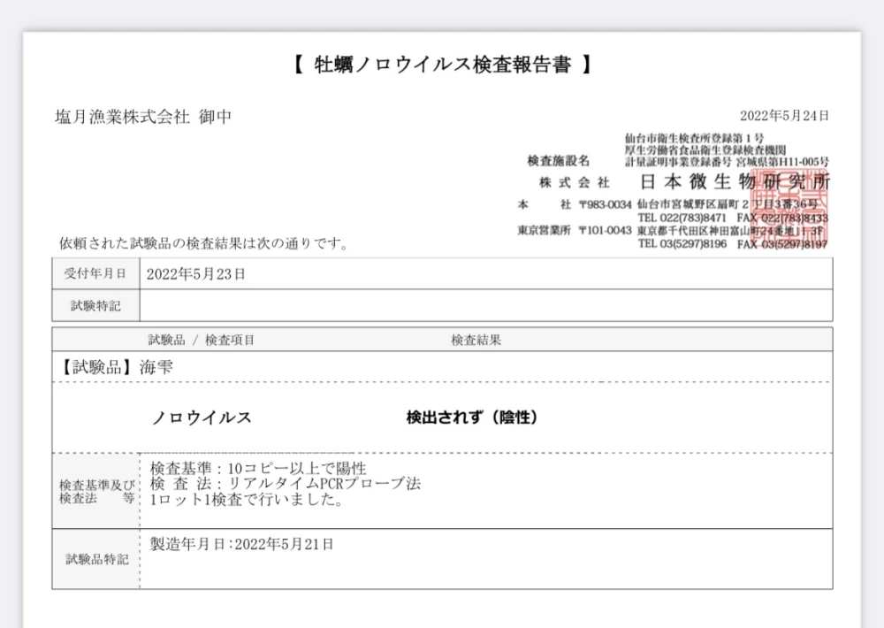Viewport: 884px width, 628px height.
Task: Click column header 検査結果
Action: click(476, 340)
